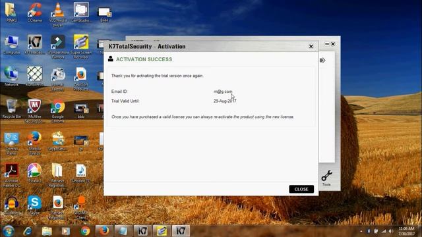Click the CLOSE button in Activation dialog

coord(301,189)
